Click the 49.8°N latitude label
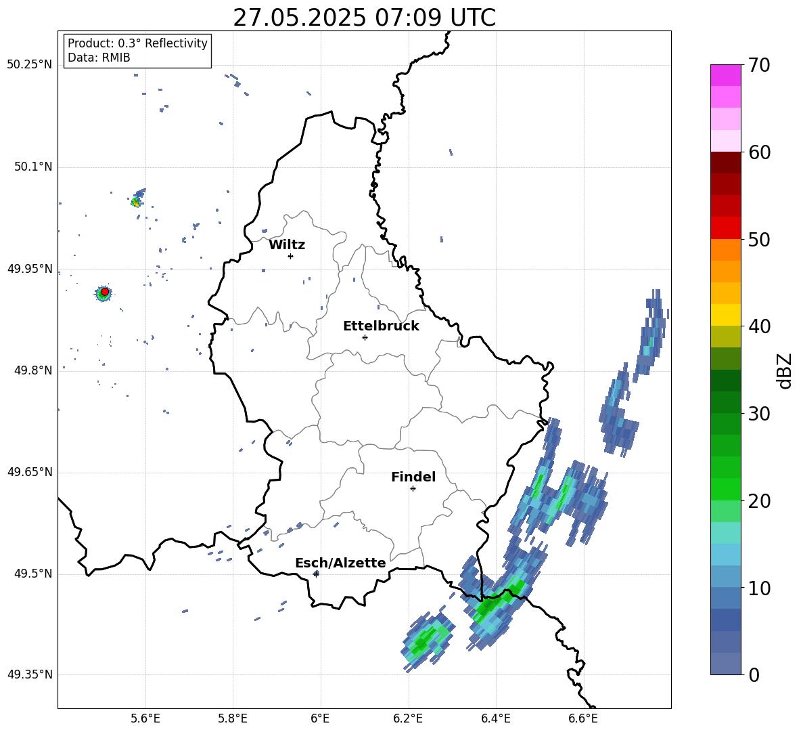 [32, 370]
